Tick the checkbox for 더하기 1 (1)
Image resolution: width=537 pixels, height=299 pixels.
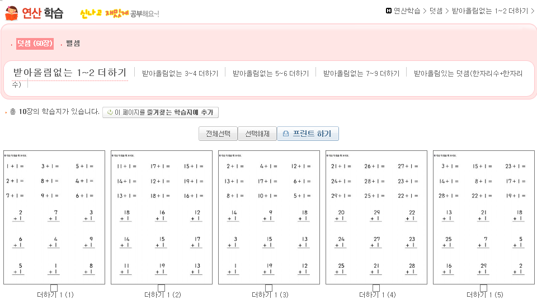click(x=54, y=288)
